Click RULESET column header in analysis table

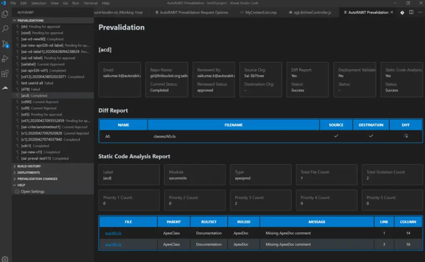(209, 222)
